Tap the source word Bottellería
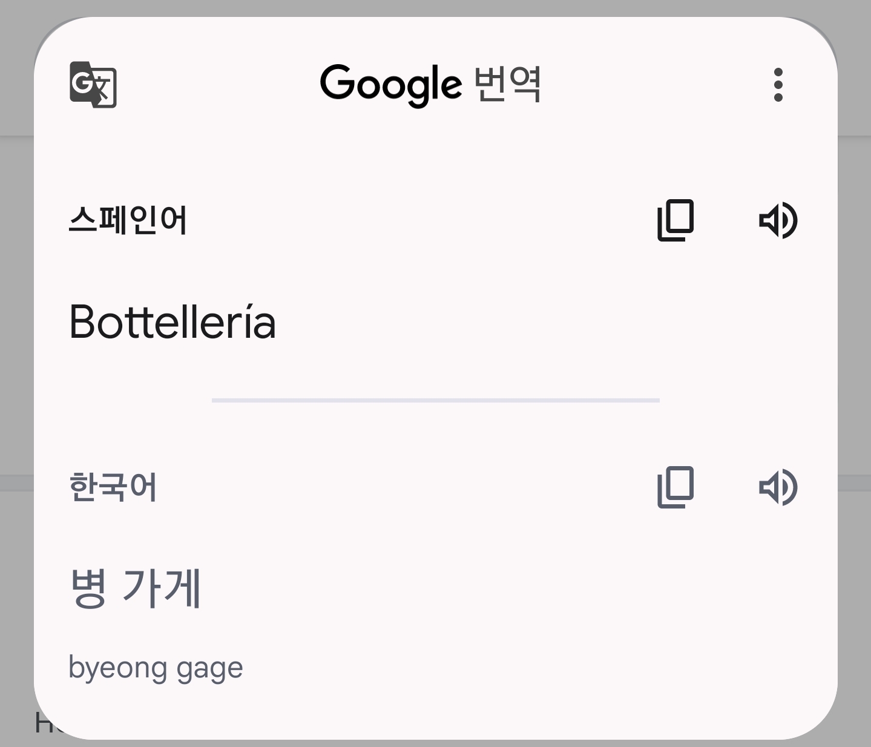Screen dimensions: 871x747 [x=173, y=321]
